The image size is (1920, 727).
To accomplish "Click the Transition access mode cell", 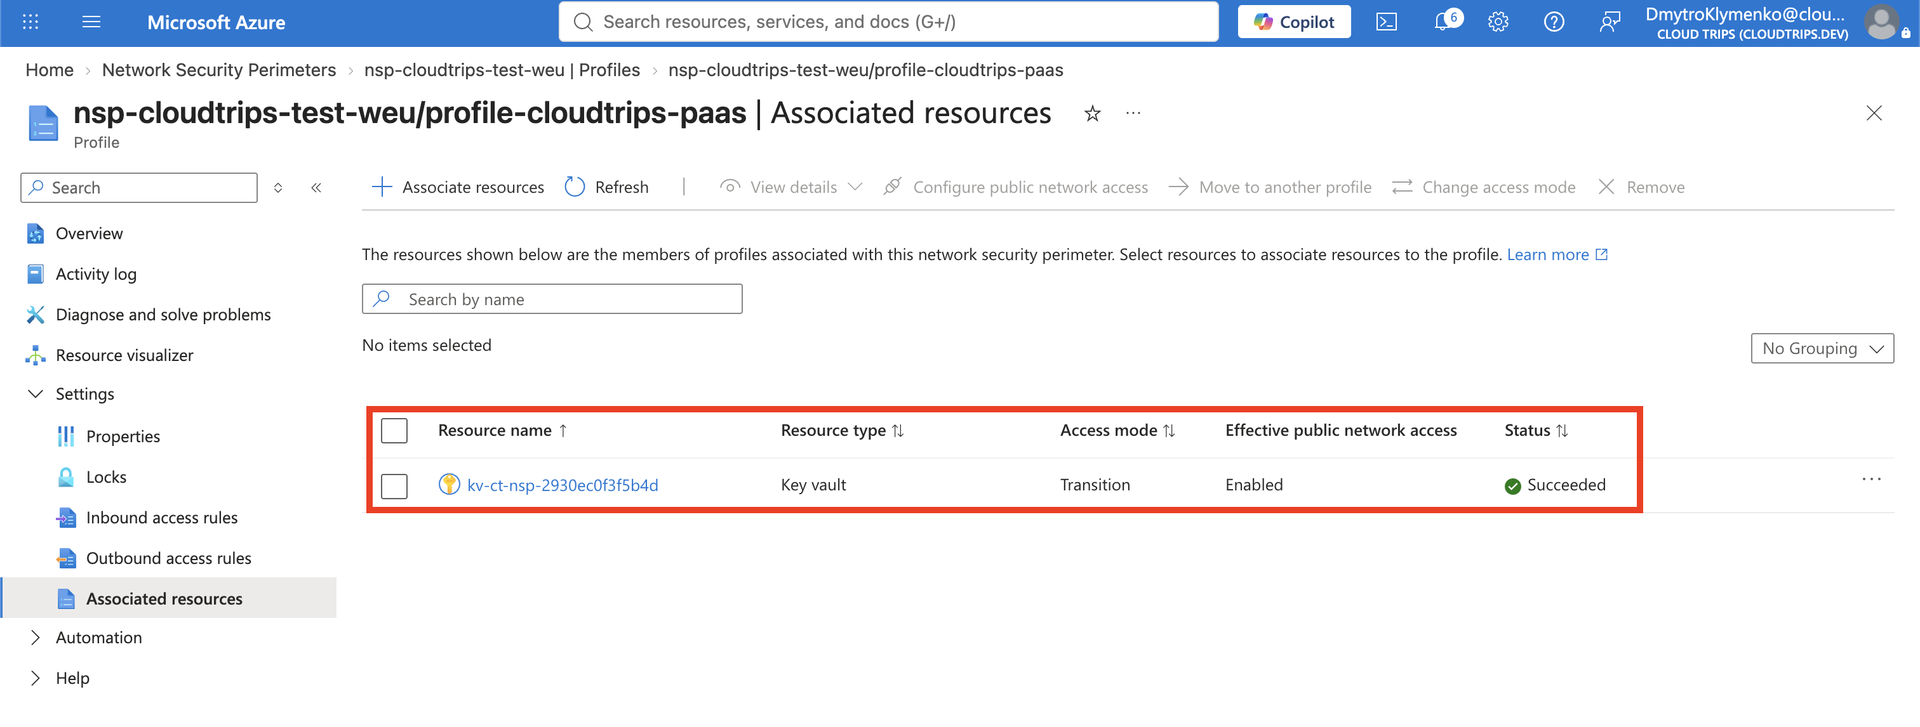I will tap(1095, 486).
